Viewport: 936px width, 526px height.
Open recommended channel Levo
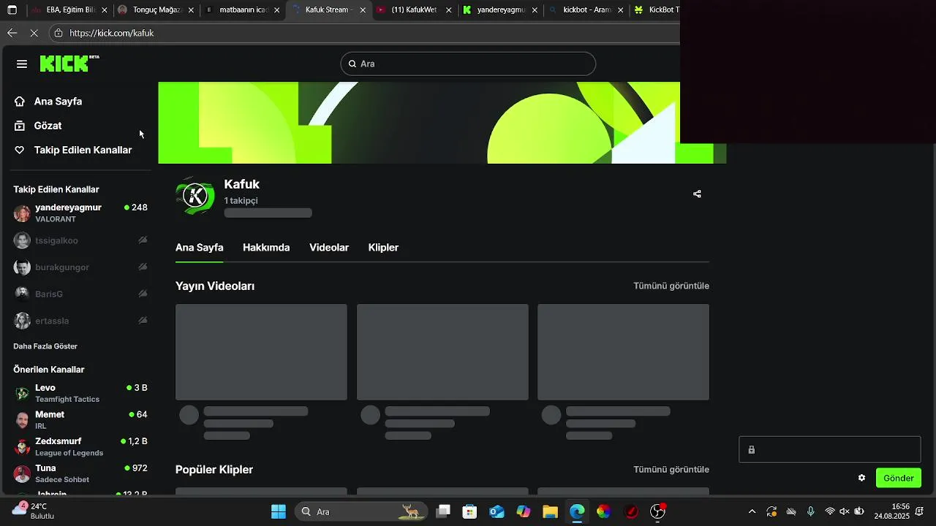[x=80, y=393]
